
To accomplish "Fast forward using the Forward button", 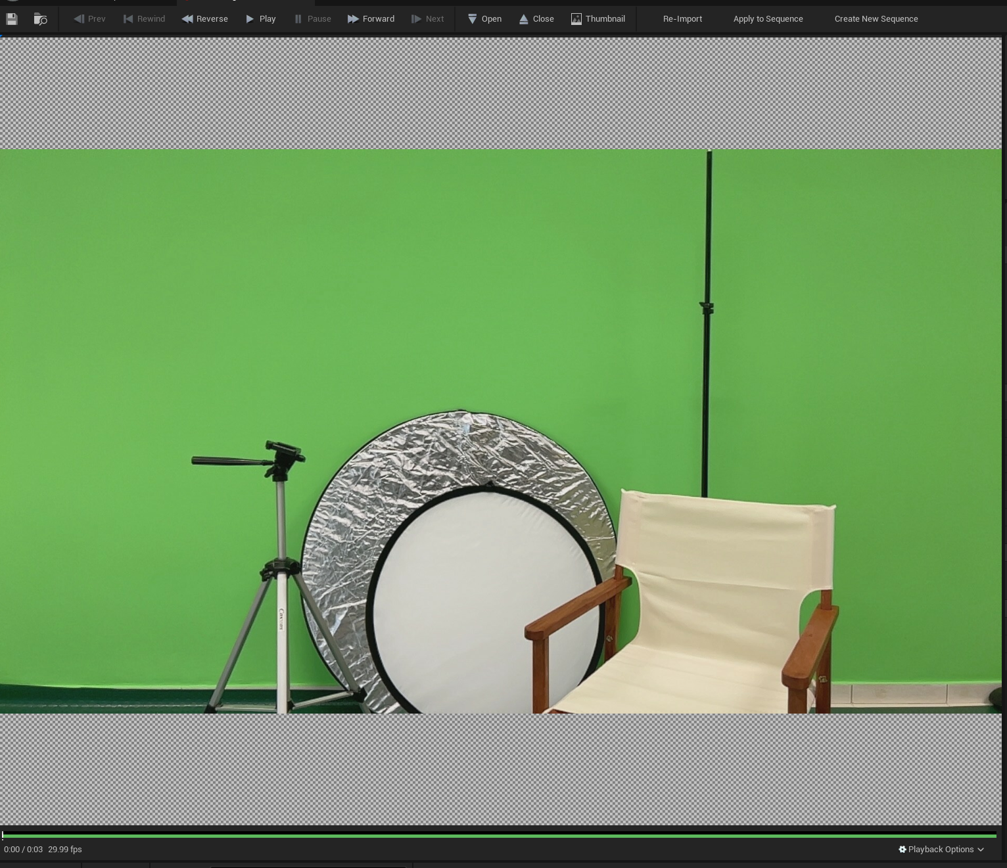I will click(371, 19).
